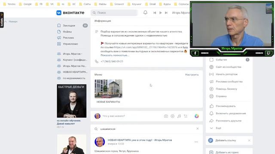Click the Что у вас нового post field
Viewport: 275px width, 154px height.
[x=113, y=116]
